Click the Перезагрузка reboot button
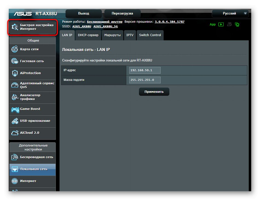 pyautogui.click(x=122, y=13)
